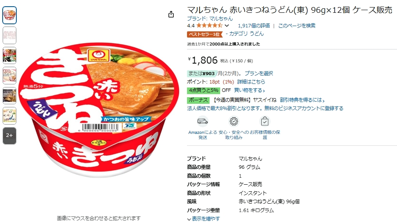Click the safety and security badge icon

234,121
